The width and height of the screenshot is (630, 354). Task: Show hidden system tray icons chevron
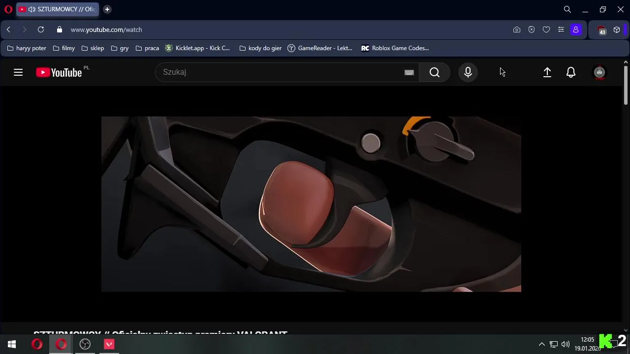click(542, 344)
